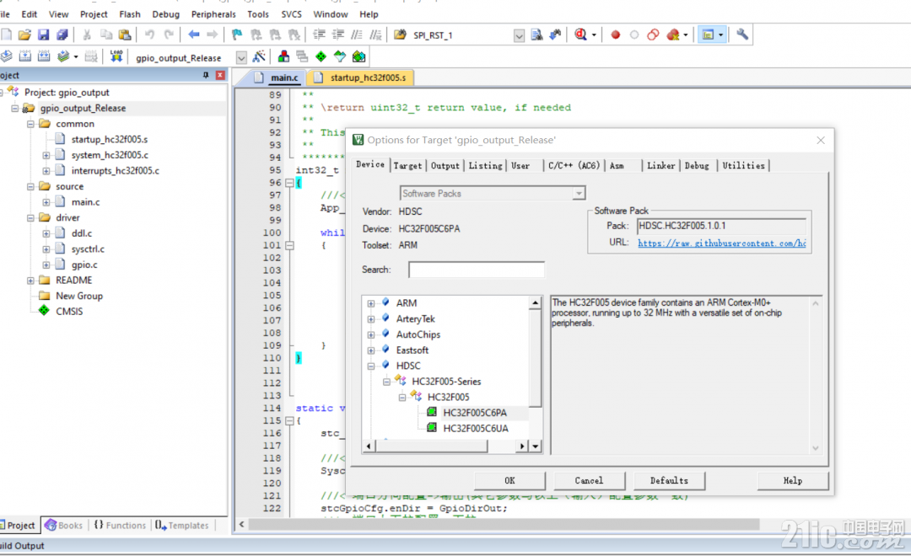Open the Pack Installer icon
Viewport: 911px width, 556px height.
point(358,56)
